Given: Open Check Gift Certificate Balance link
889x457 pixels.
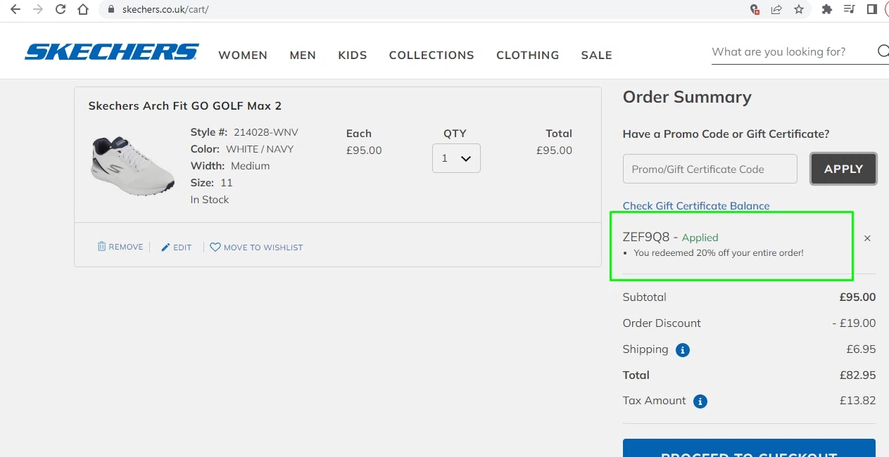Looking at the screenshot, I should [696, 206].
